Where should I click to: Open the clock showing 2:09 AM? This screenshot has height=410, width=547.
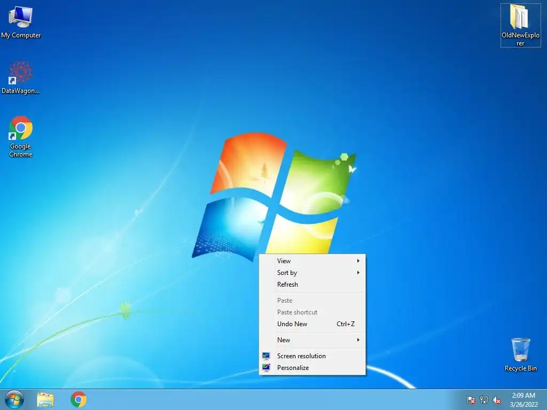coord(523,396)
